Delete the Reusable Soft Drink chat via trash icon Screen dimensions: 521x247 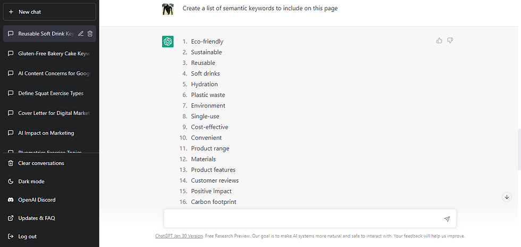(90, 34)
